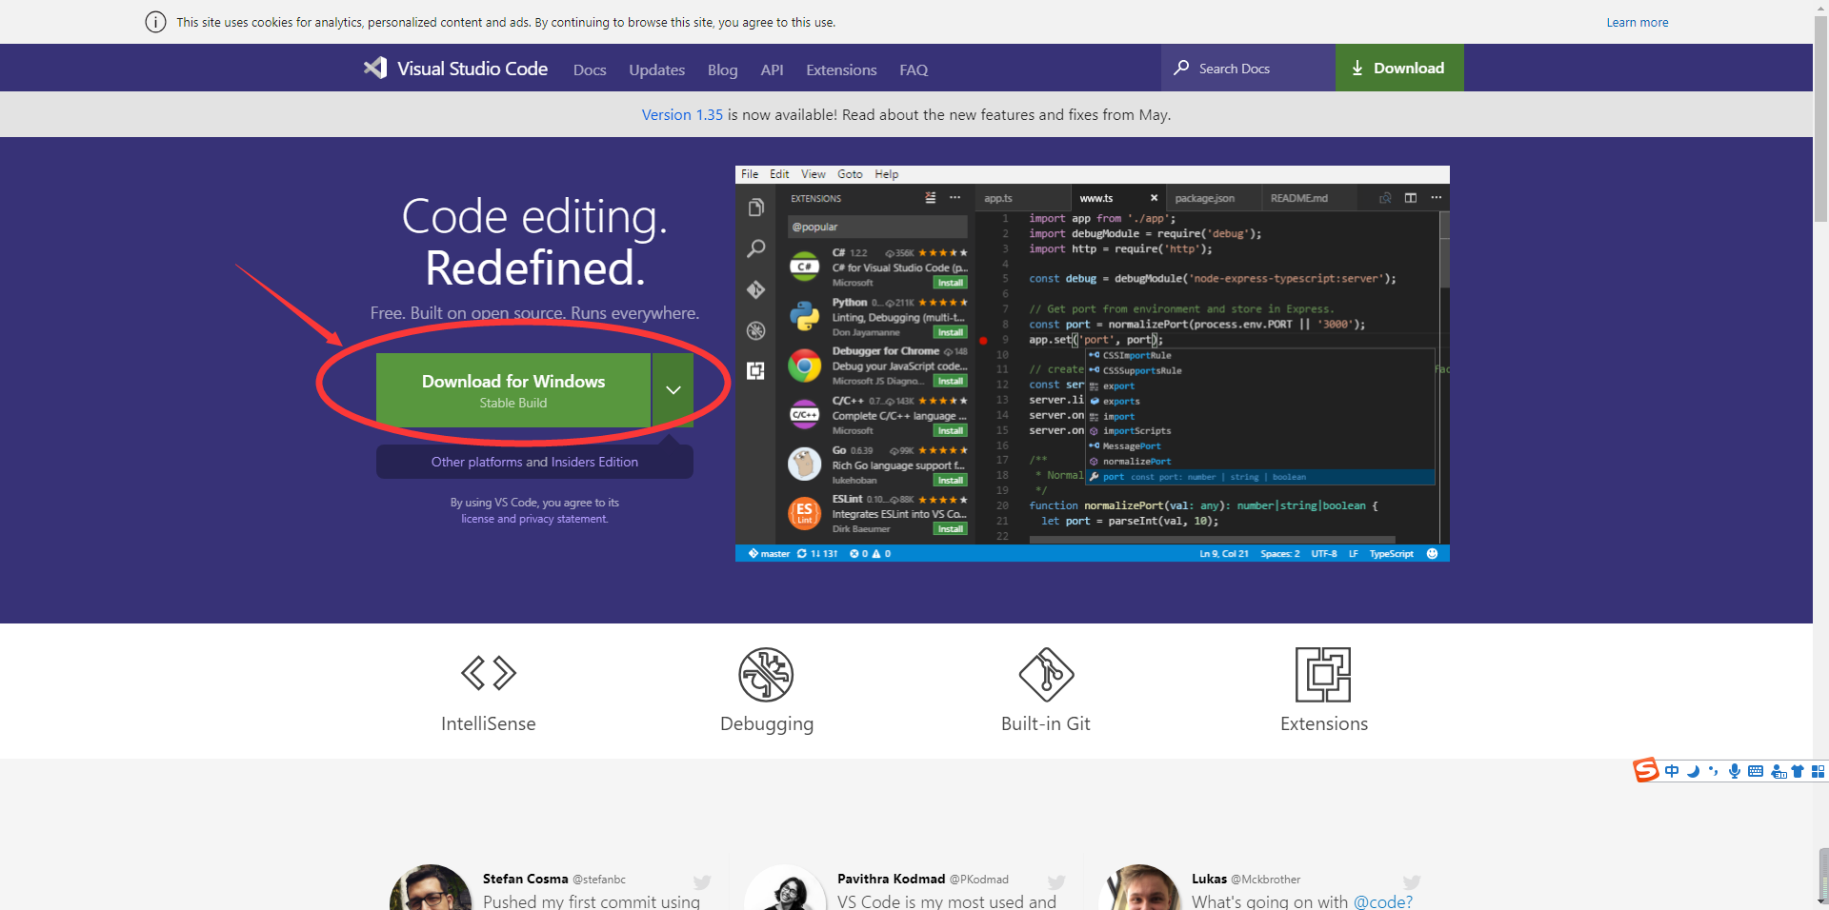Click the split editor icon in editor toolbar

tap(1411, 198)
